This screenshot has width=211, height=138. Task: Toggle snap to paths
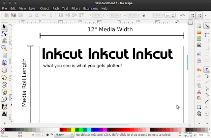(x=207, y=76)
